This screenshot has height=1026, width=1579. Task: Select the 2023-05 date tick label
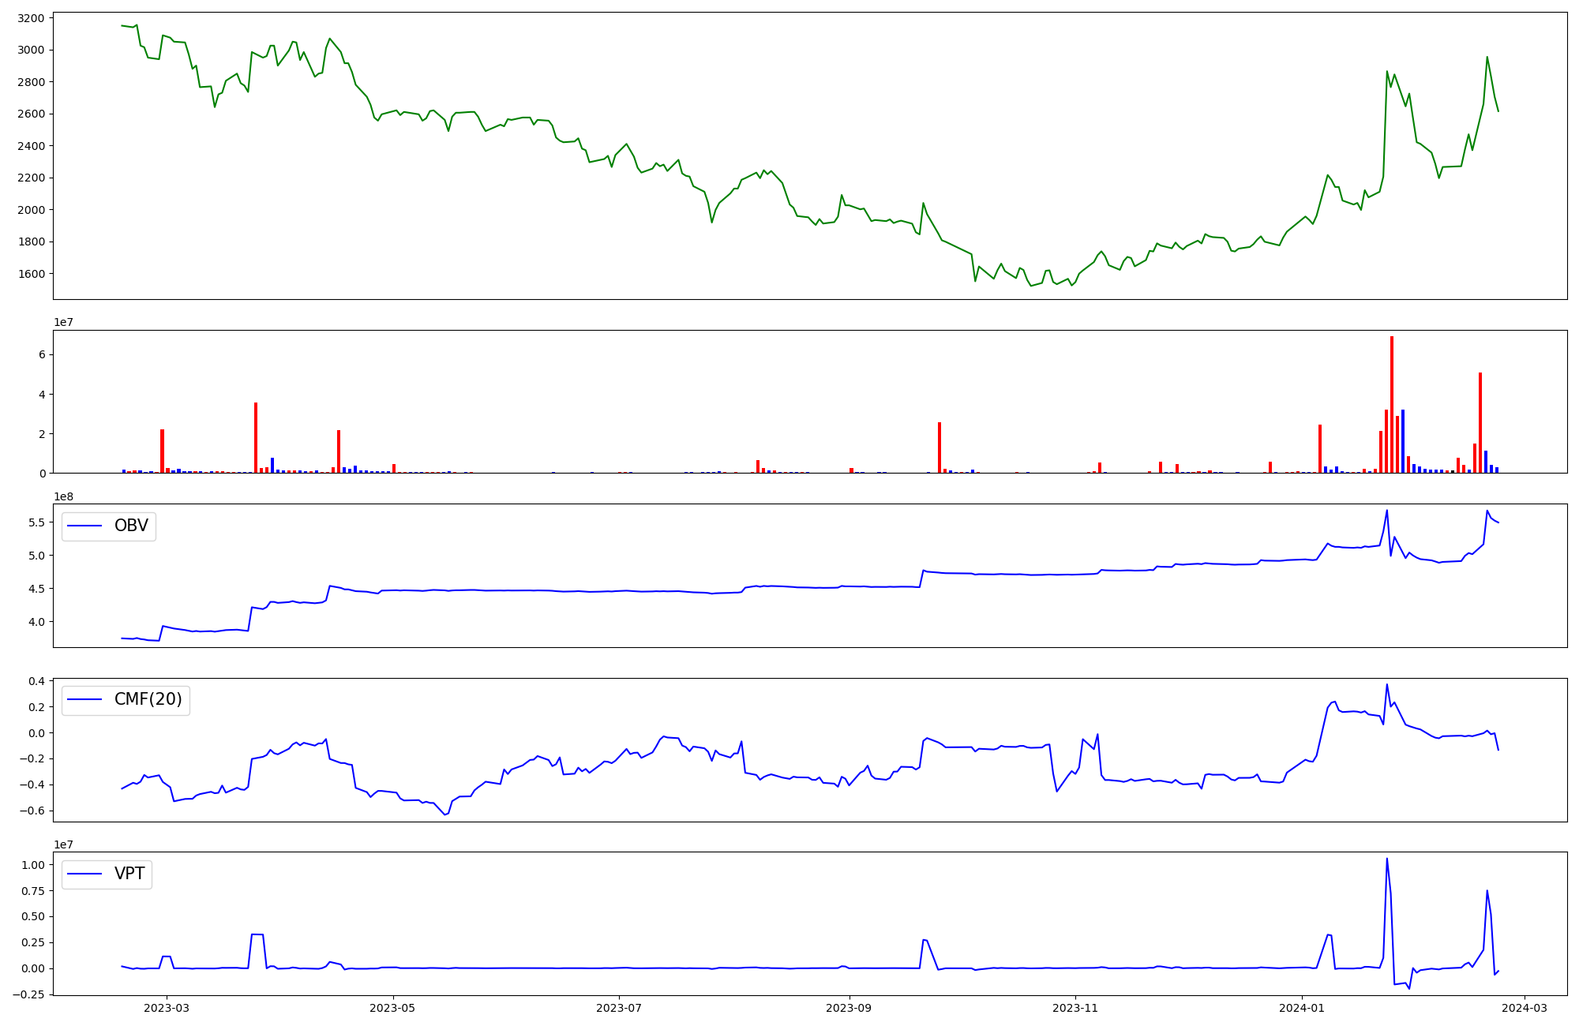point(392,1008)
